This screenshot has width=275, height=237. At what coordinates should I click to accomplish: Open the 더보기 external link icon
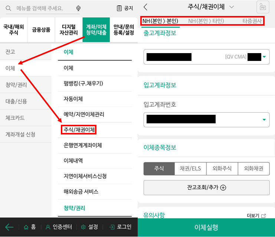coord(263,216)
